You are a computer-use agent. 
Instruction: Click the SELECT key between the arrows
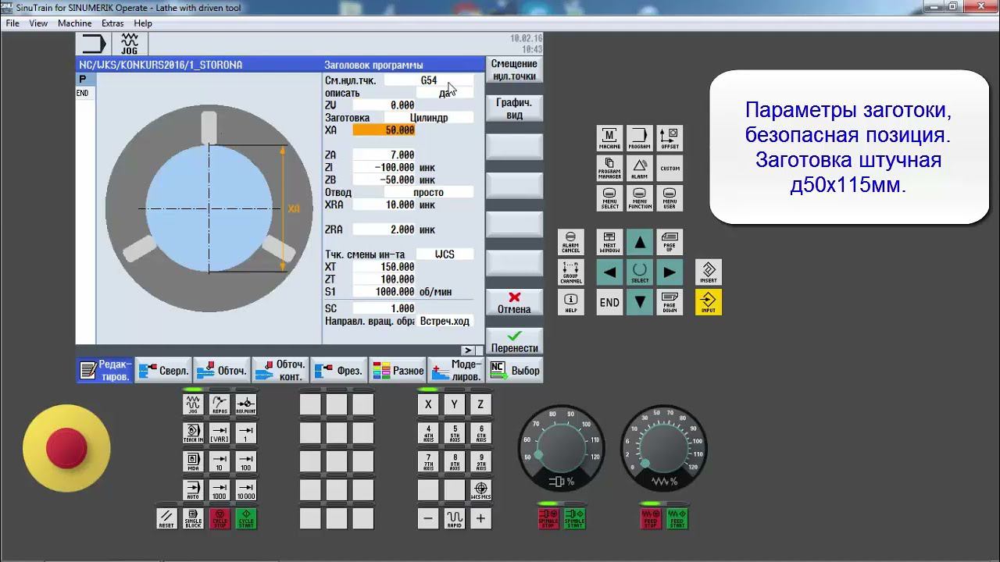pyautogui.click(x=640, y=272)
